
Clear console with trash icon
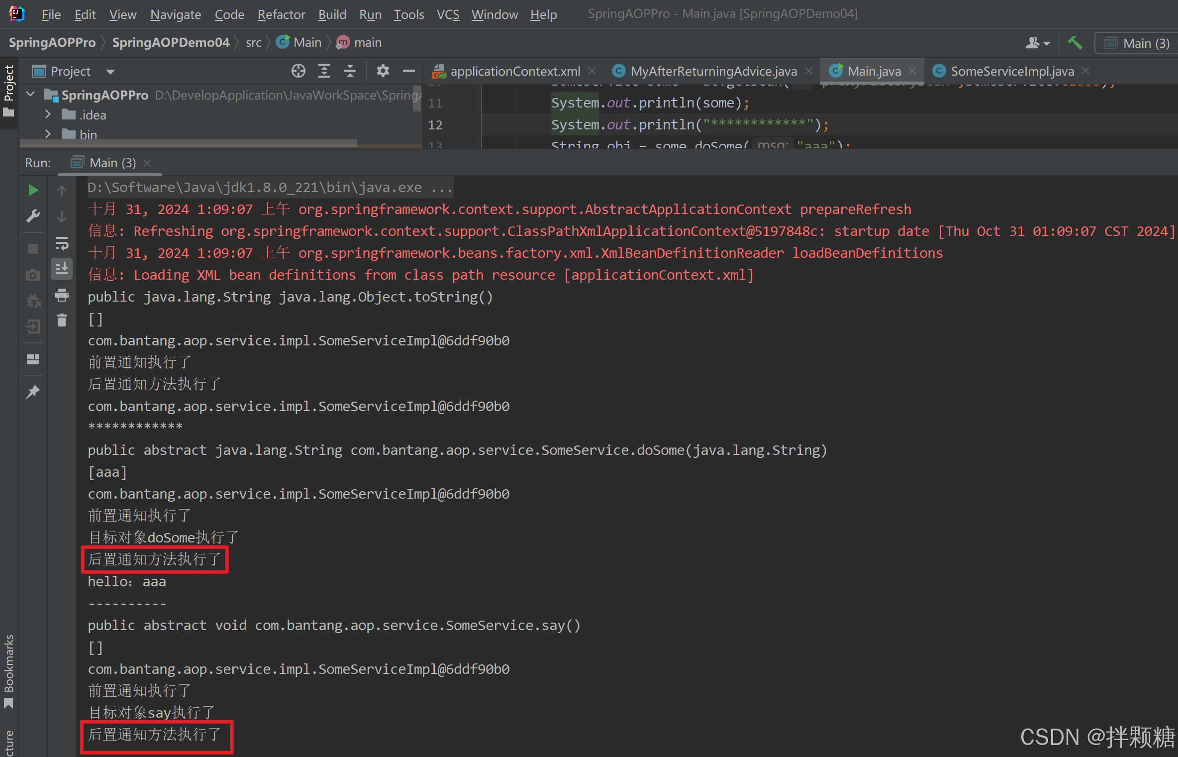62,320
